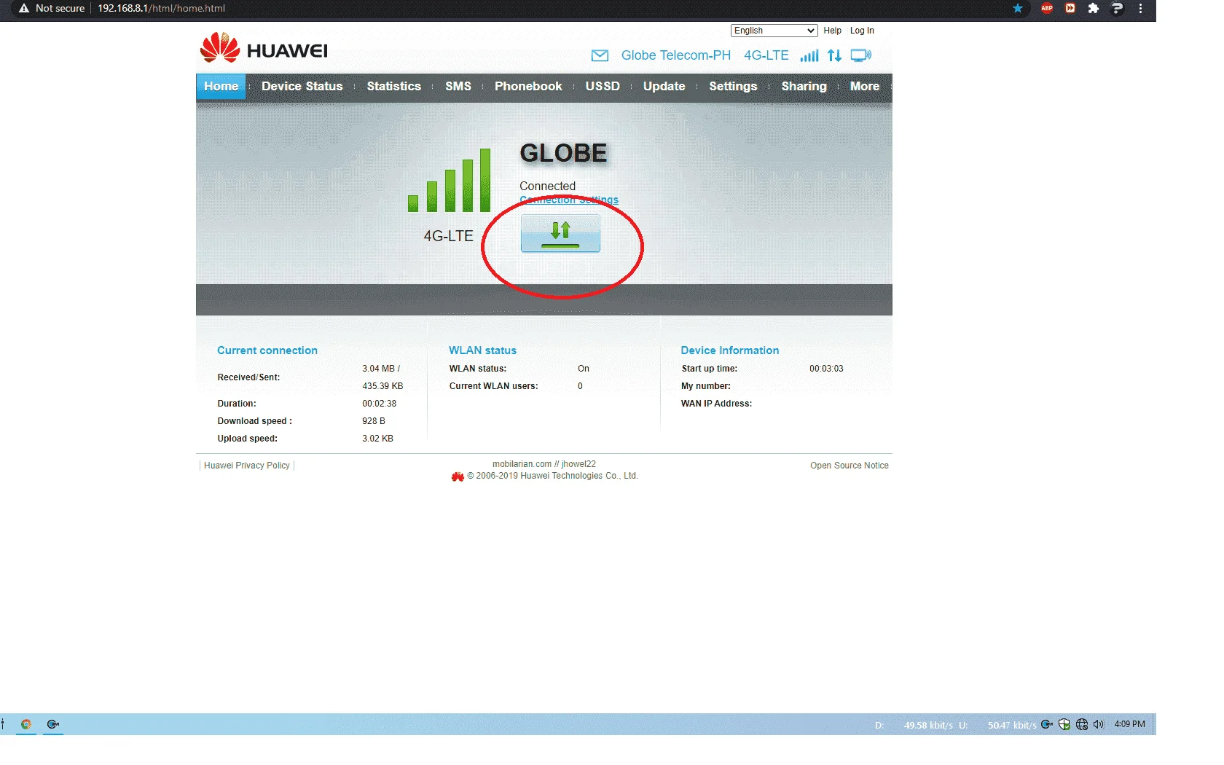The width and height of the screenshot is (1224, 765).
Task: Click the Huawei logo in header
Action: coord(264,48)
